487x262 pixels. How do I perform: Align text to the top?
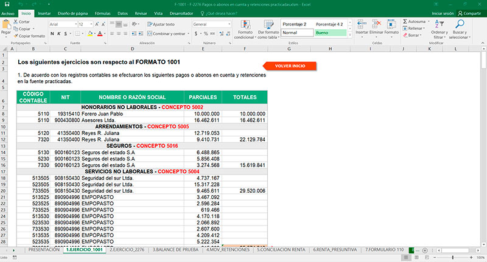click(x=112, y=24)
